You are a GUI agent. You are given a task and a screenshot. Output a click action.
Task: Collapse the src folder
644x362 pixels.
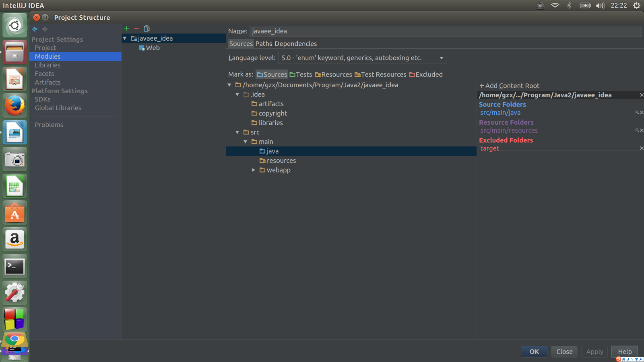point(237,132)
